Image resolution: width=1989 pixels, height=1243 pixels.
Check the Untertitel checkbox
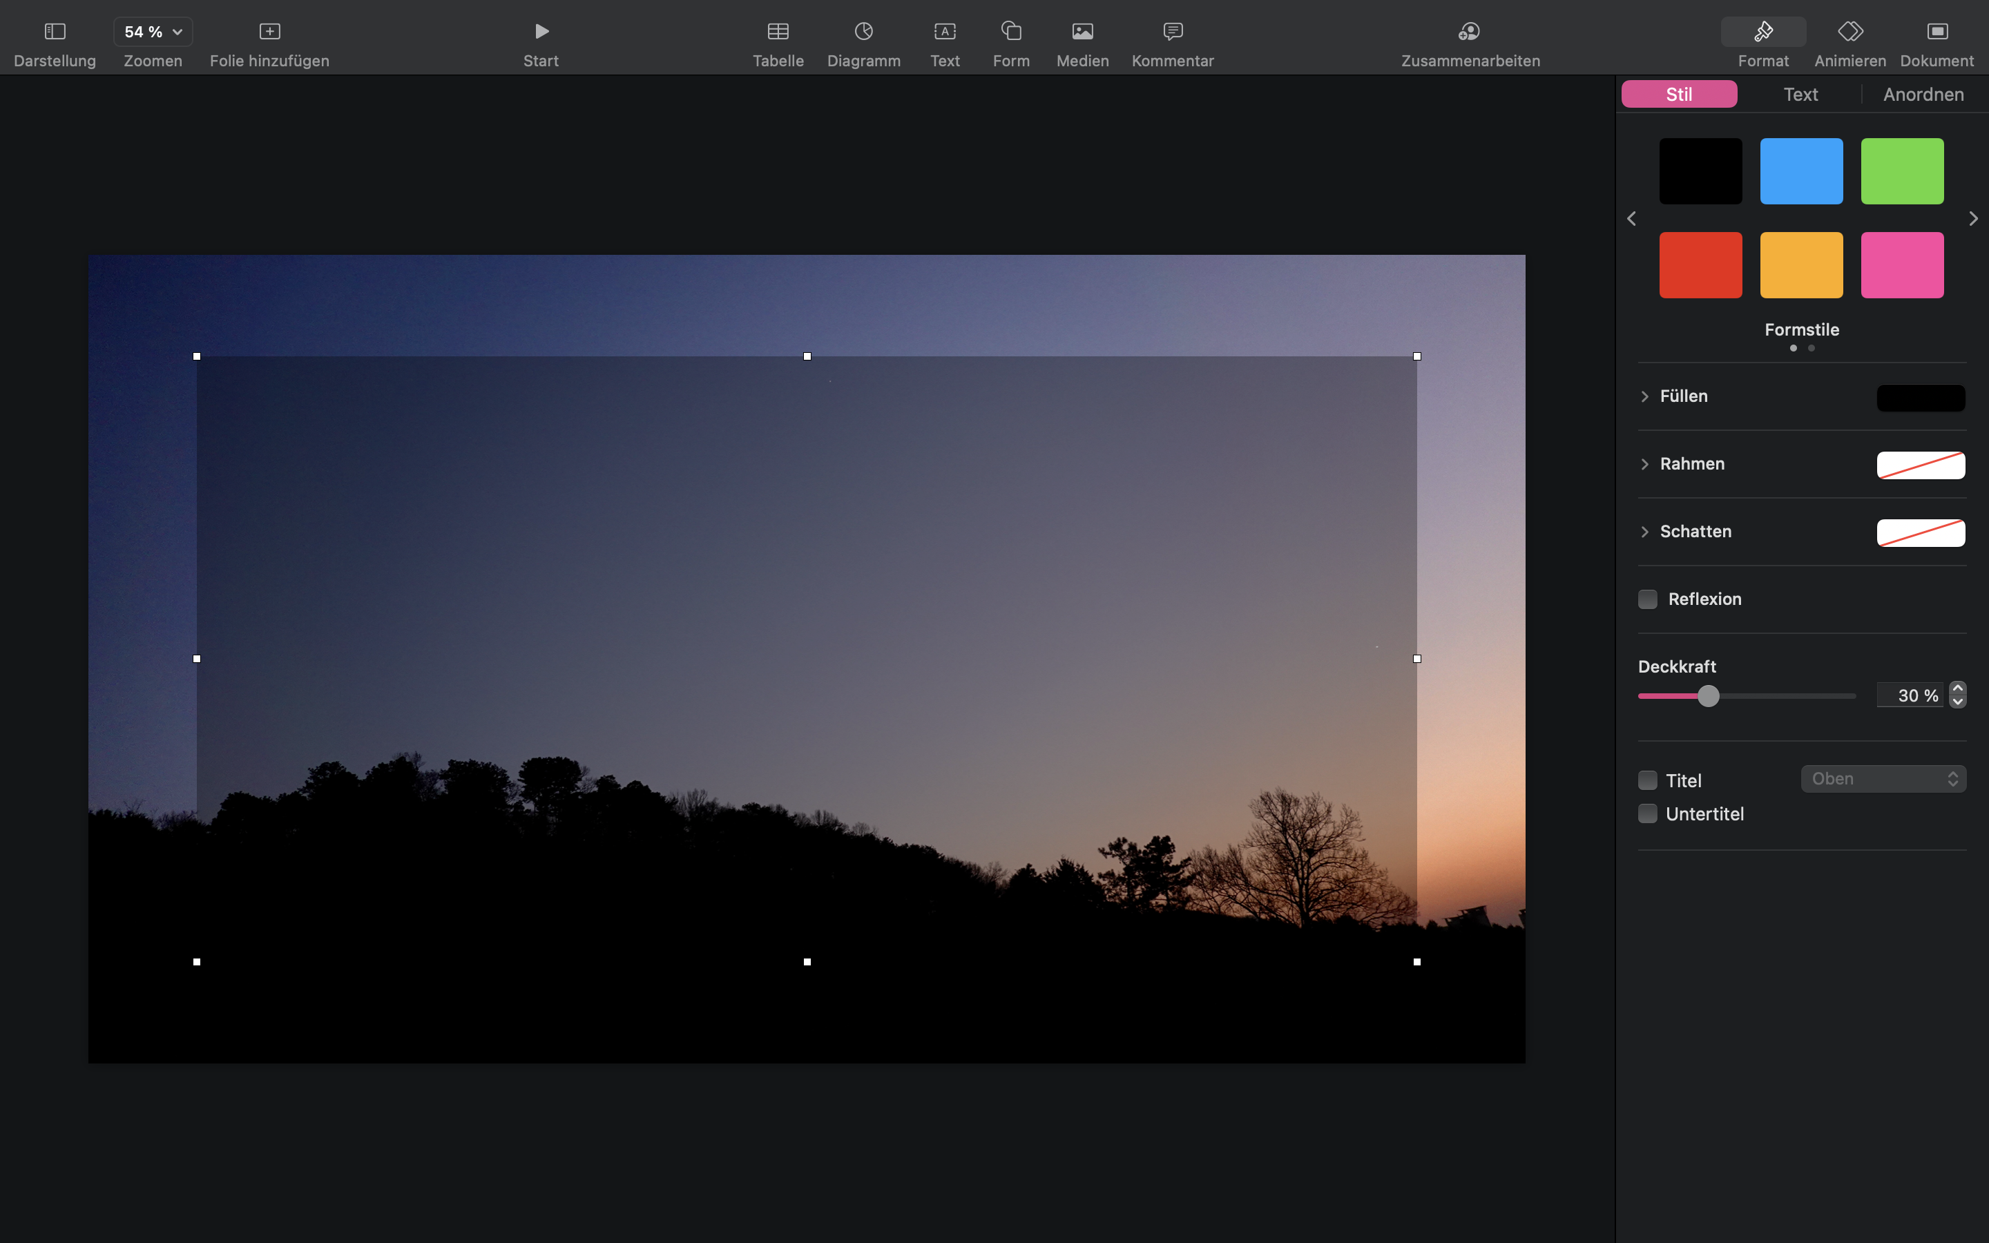coord(1647,814)
